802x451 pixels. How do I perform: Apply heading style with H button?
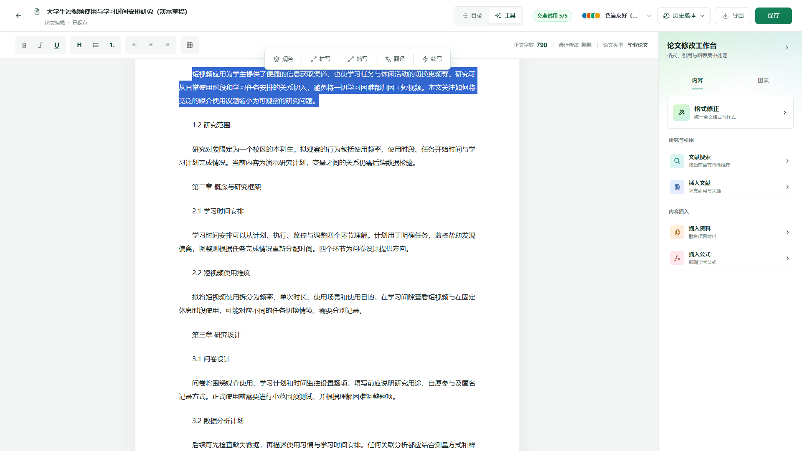pos(79,45)
